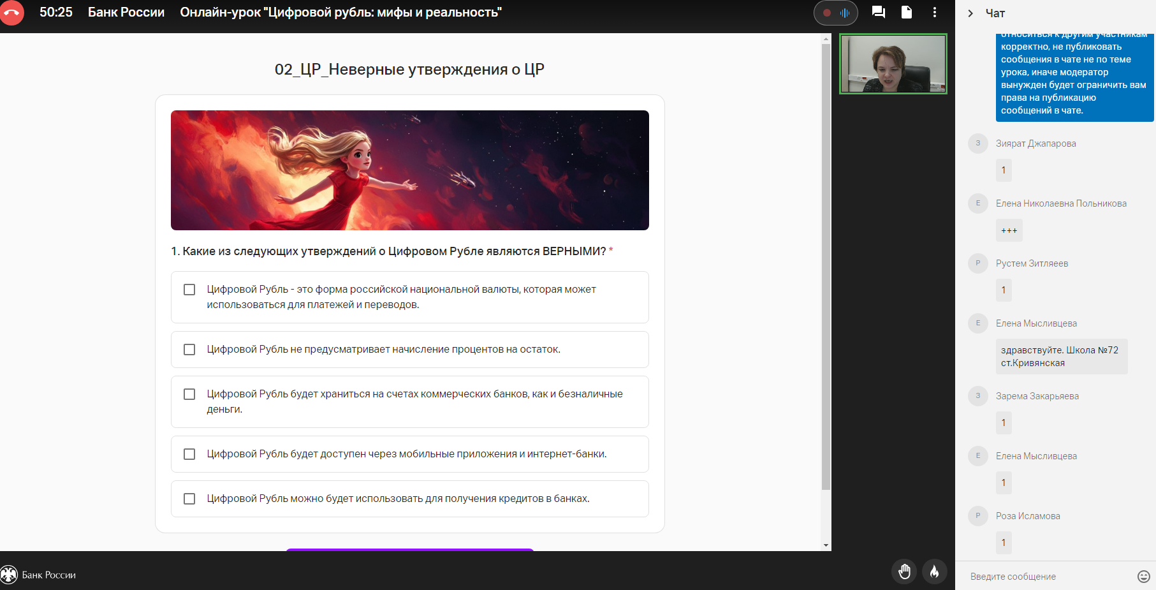This screenshot has height=590, width=1156.
Task: Toggle the chat panel icon in top bar
Action: pos(878,12)
